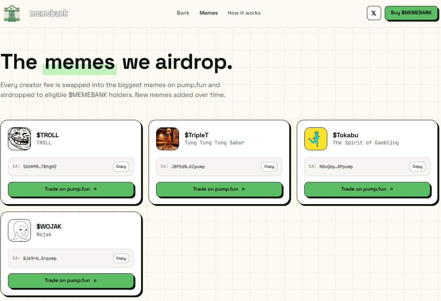Click the heading 'The memes we airdrop.'
This screenshot has width=441, height=301.
[x=116, y=62]
